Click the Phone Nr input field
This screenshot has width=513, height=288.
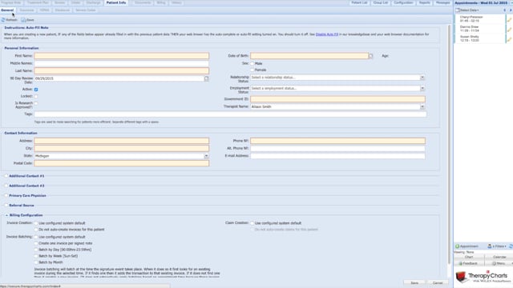click(x=337, y=141)
